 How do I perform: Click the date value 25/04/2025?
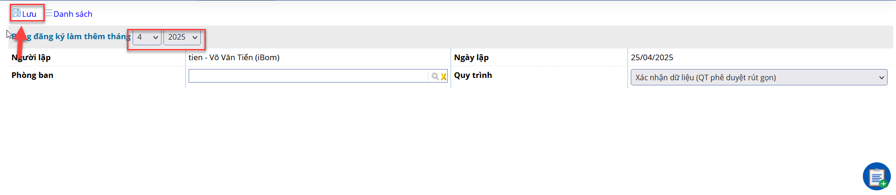click(x=652, y=57)
